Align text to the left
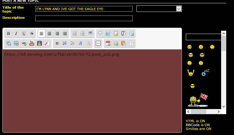 (42, 33)
